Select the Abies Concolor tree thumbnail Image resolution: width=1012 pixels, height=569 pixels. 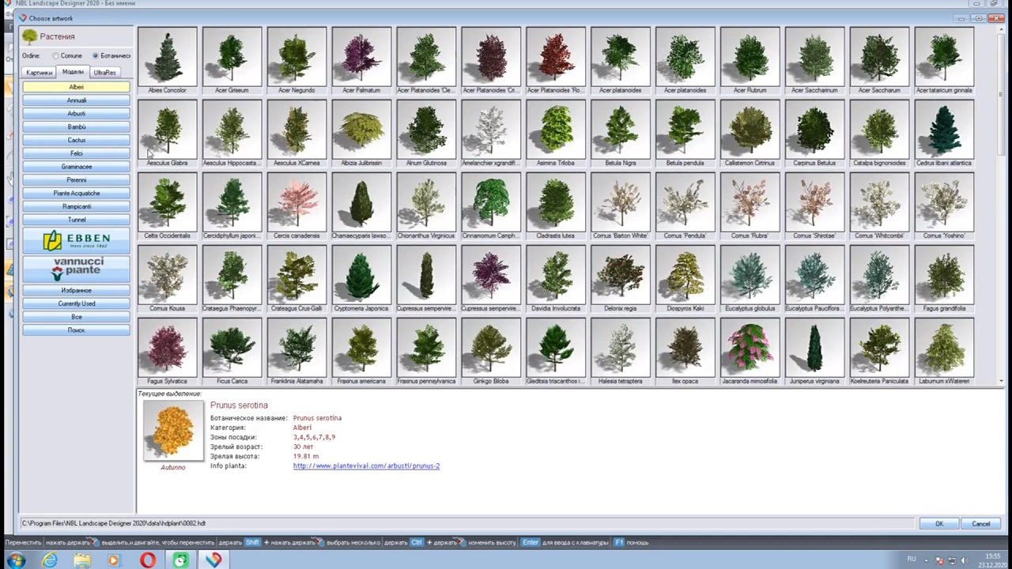167,56
